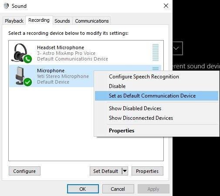Select the Headset Microphone device row
This screenshot has width=220, height=196.
[85, 53]
